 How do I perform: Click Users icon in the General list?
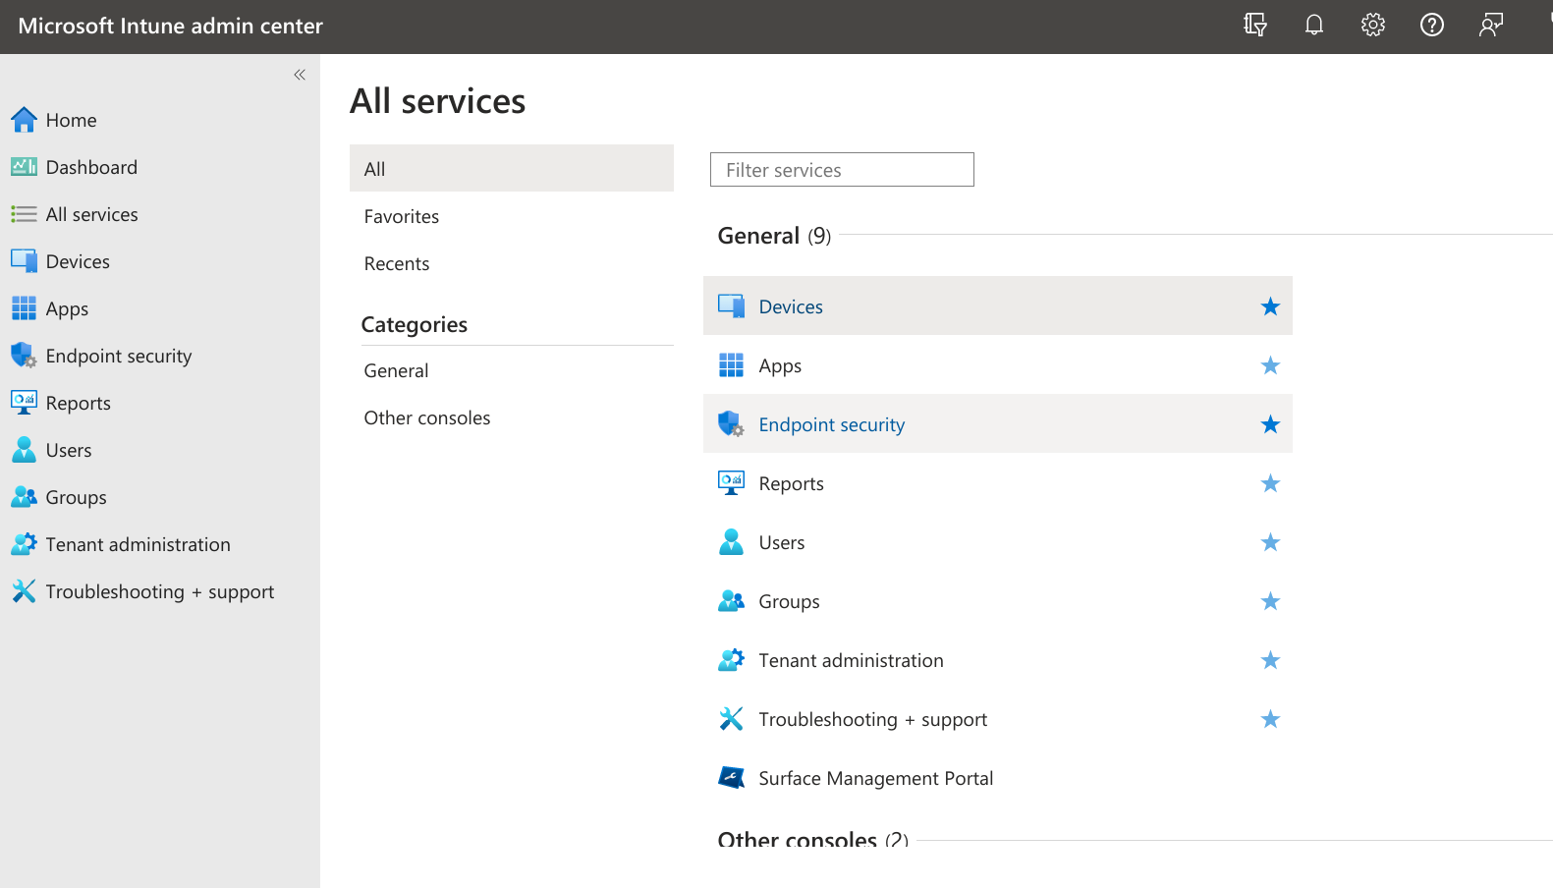point(731,542)
